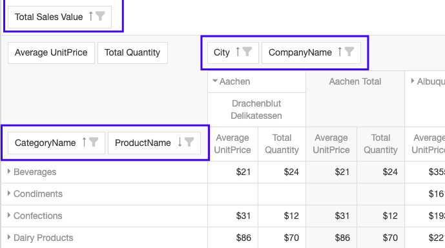
Task: Open filter on Total Sales Value field
Action: coord(100,16)
